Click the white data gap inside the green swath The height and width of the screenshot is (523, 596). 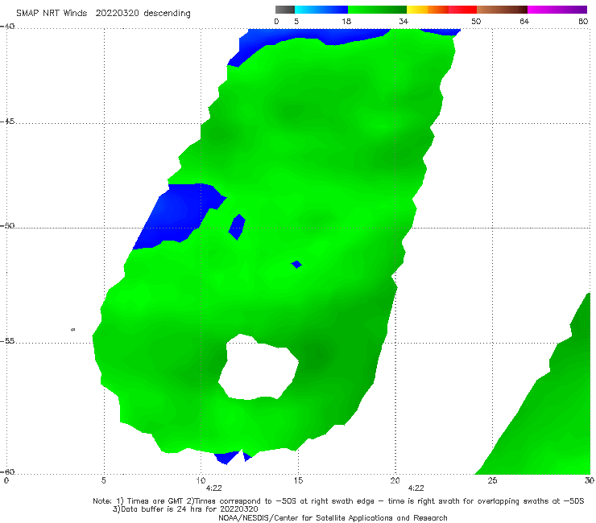pos(259,368)
